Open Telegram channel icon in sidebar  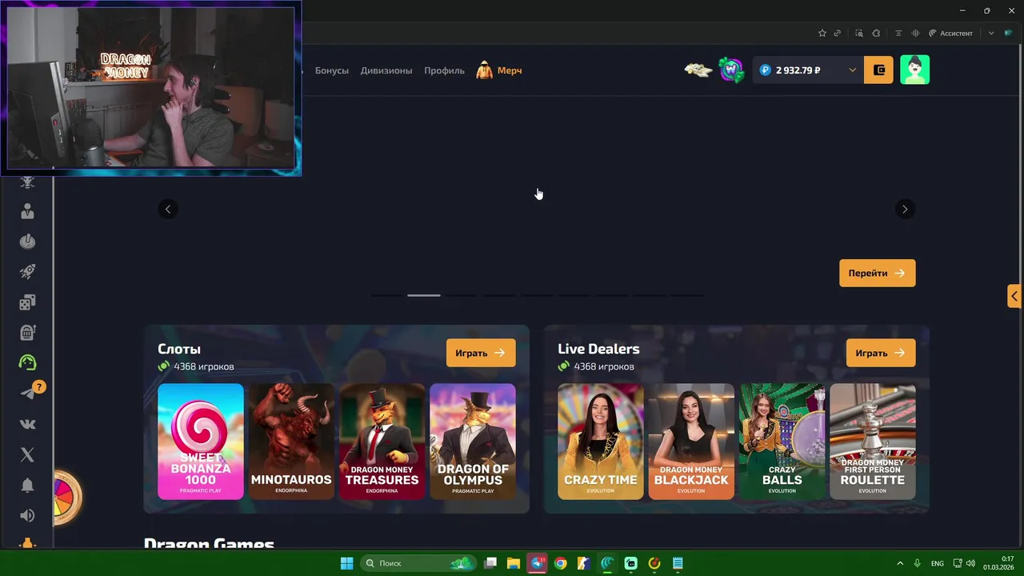pyautogui.click(x=27, y=393)
